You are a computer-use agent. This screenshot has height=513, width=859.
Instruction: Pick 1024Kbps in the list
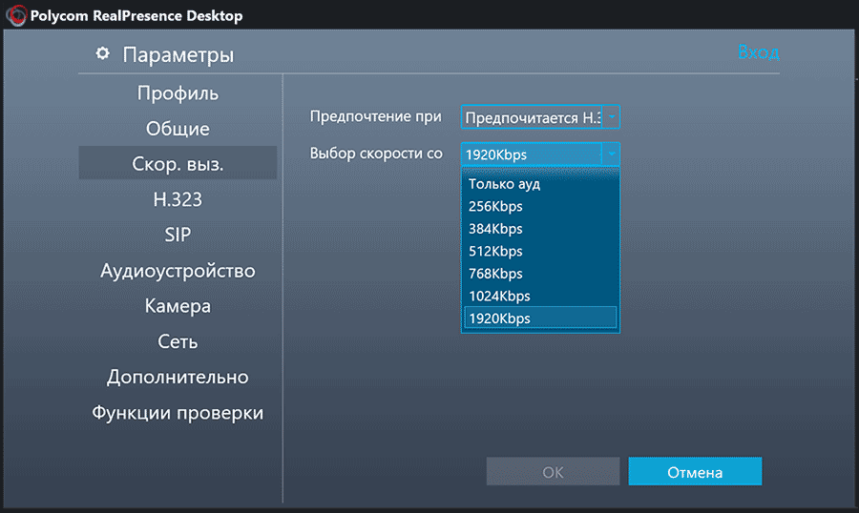point(540,297)
